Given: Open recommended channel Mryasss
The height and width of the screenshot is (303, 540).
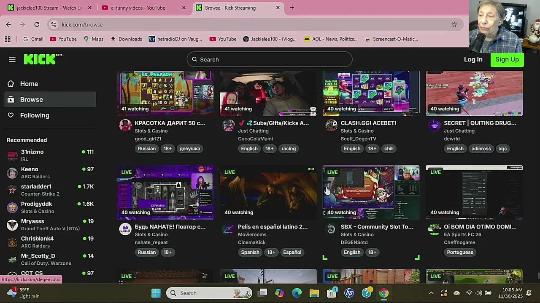Looking at the screenshot, I should [51, 225].
